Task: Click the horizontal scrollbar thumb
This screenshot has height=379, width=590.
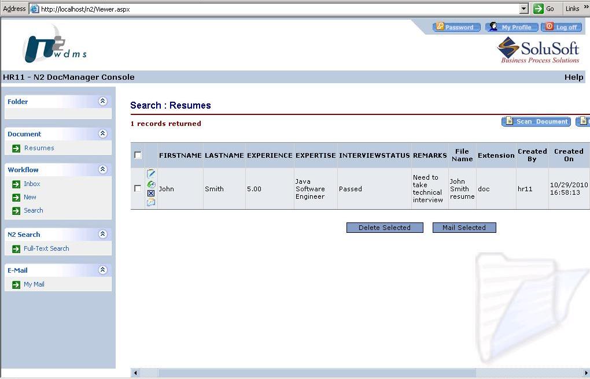Action: pyautogui.click(x=317, y=373)
